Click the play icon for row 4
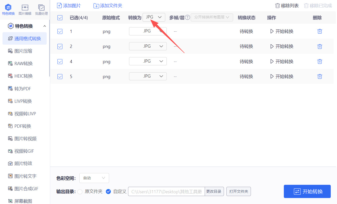This screenshot has width=337, height=204. point(272,61)
